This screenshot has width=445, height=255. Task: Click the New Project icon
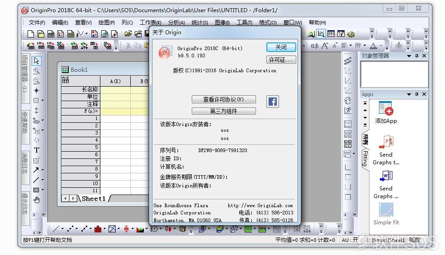[31, 34]
